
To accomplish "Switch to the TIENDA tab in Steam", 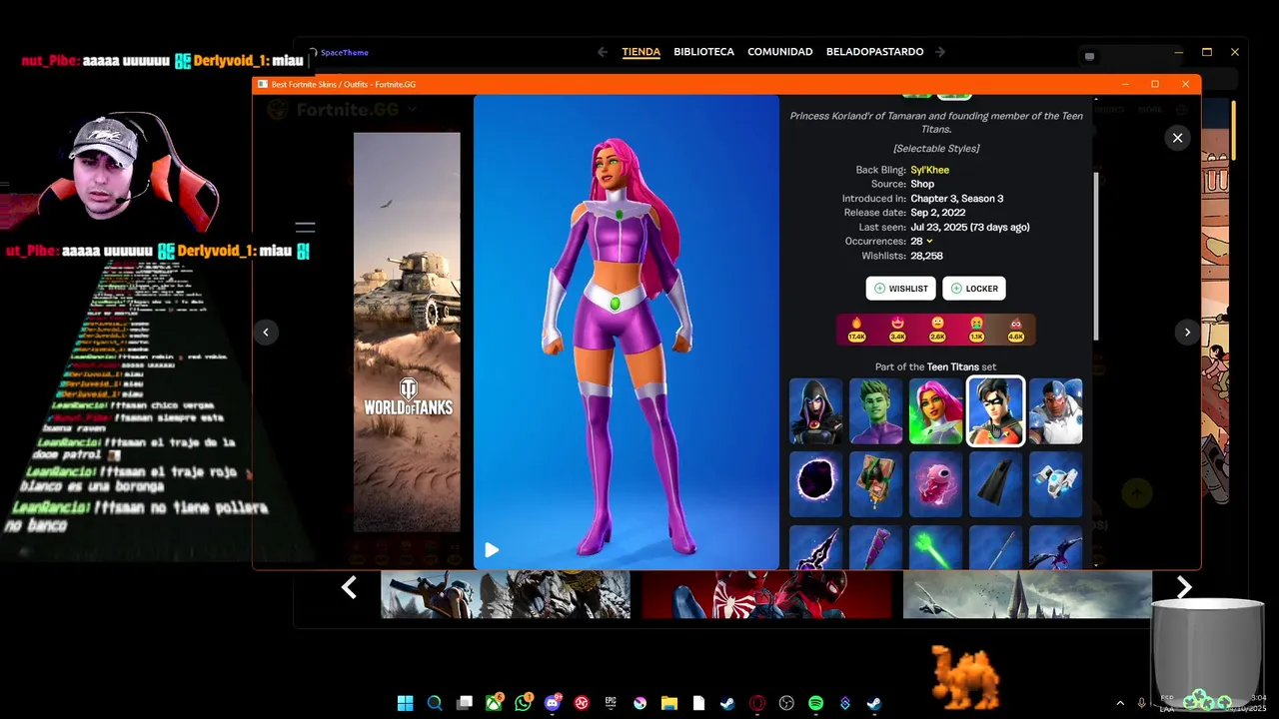I will 640,52.
